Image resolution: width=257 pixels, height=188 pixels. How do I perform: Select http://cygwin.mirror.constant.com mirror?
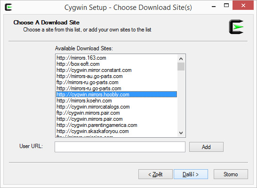(117, 70)
